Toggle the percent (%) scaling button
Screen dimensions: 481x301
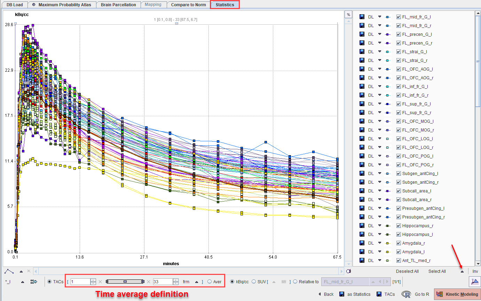click(348, 15)
